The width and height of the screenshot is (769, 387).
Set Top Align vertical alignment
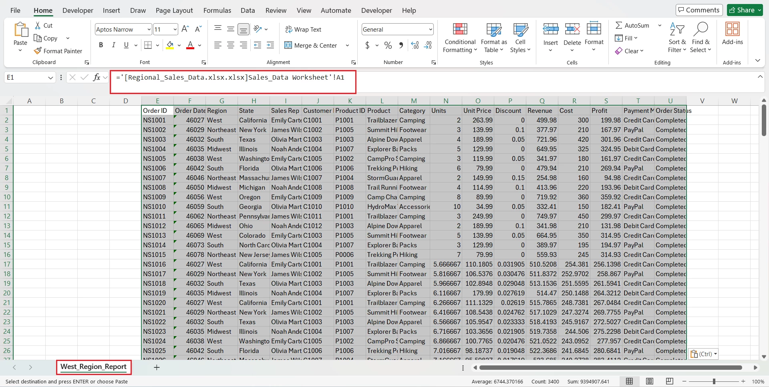click(x=217, y=29)
